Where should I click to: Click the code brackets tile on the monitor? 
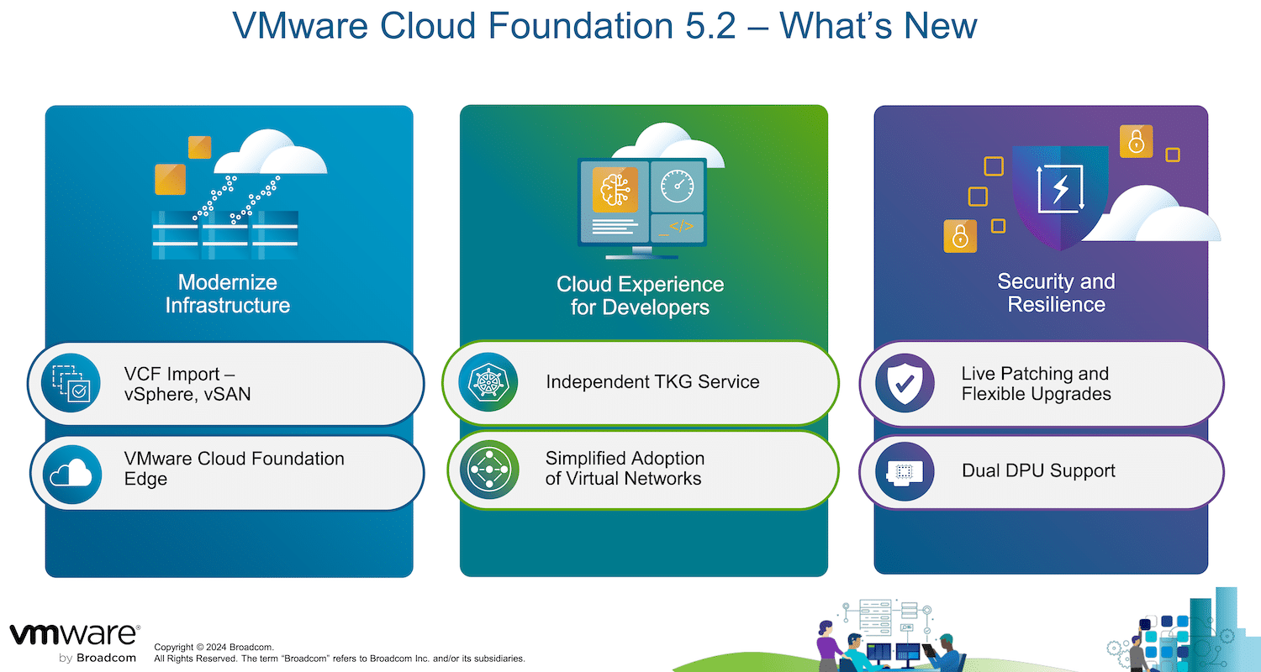click(x=677, y=227)
